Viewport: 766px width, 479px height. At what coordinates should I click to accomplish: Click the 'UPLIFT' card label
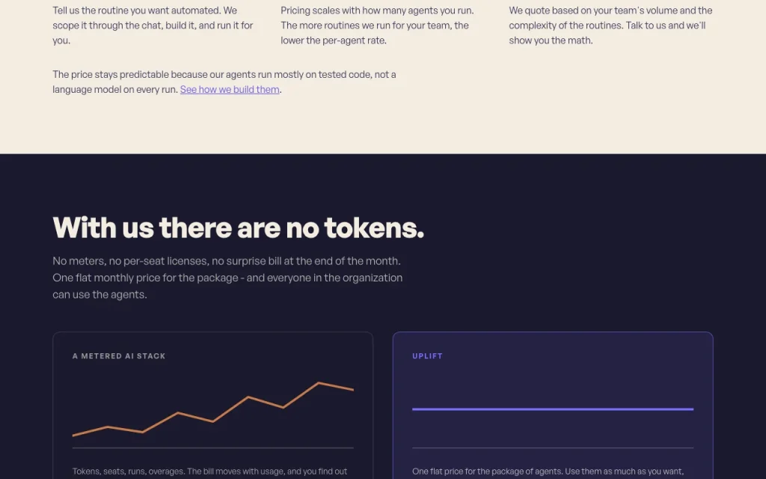pyautogui.click(x=427, y=356)
